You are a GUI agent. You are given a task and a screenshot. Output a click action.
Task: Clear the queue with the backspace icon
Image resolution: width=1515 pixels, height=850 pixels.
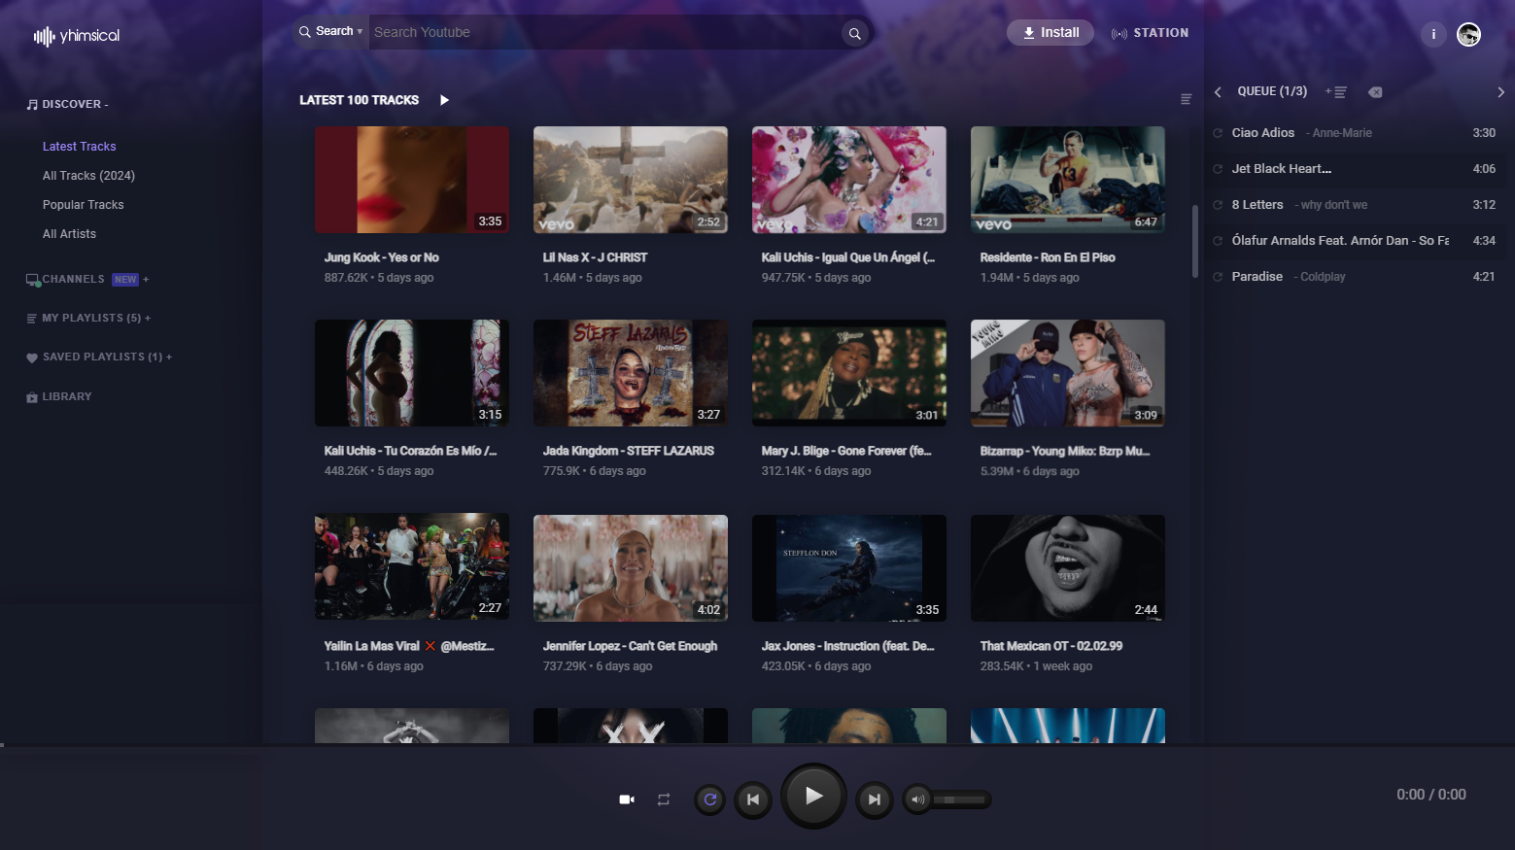[1375, 92]
